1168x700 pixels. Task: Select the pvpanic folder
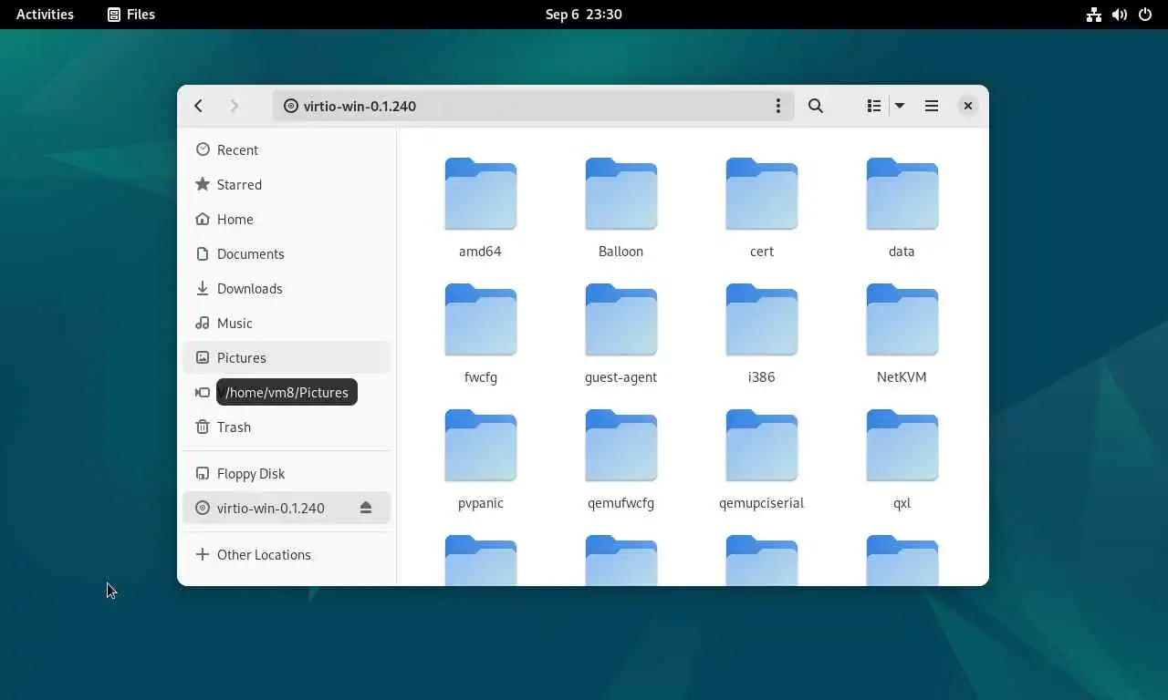pos(480,459)
